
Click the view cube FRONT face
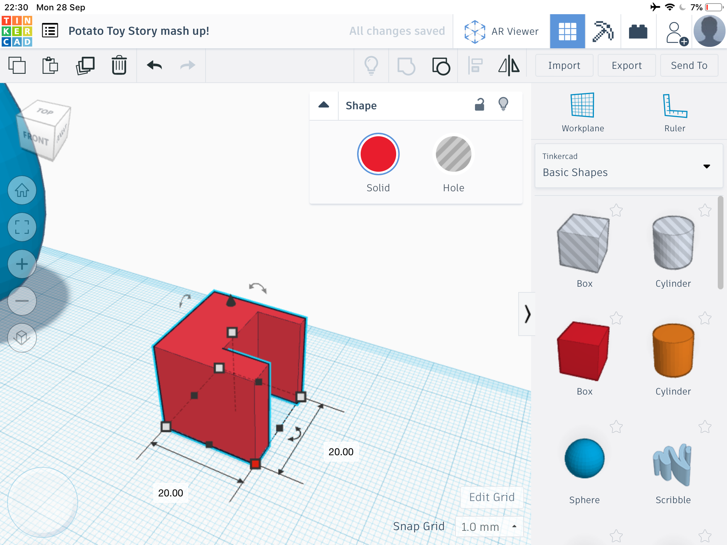coord(36,139)
